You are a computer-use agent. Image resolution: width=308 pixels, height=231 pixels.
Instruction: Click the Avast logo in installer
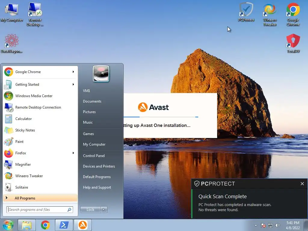(x=153, y=107)
